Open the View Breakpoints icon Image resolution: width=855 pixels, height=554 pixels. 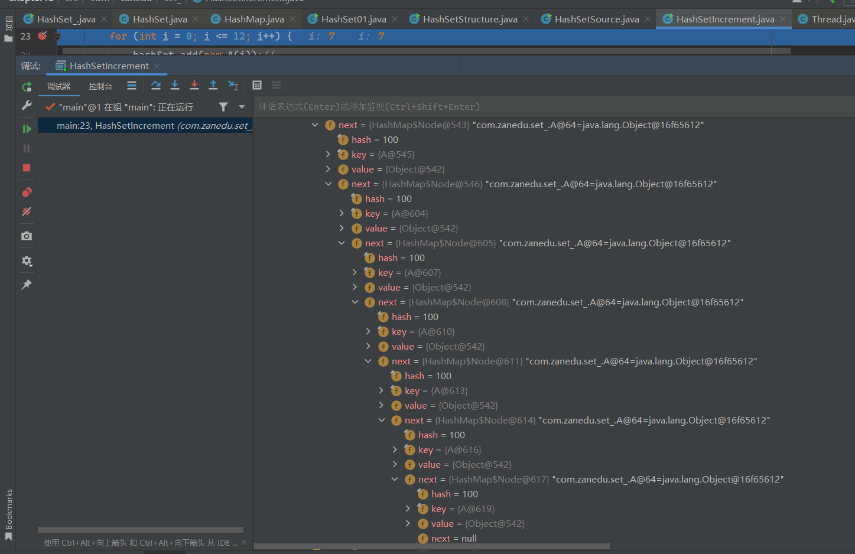27,193
